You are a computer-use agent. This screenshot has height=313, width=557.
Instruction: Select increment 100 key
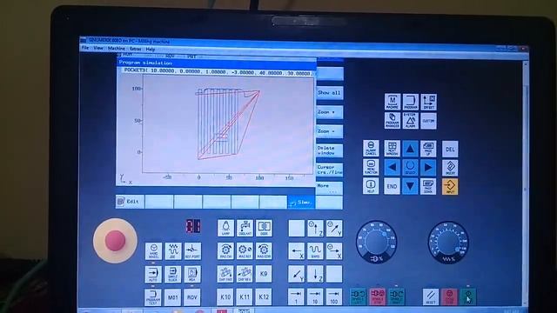pos(334,296)
